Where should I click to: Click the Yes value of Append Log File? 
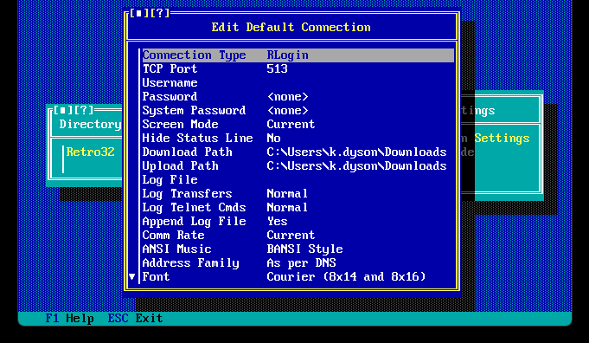coord(278,221)
